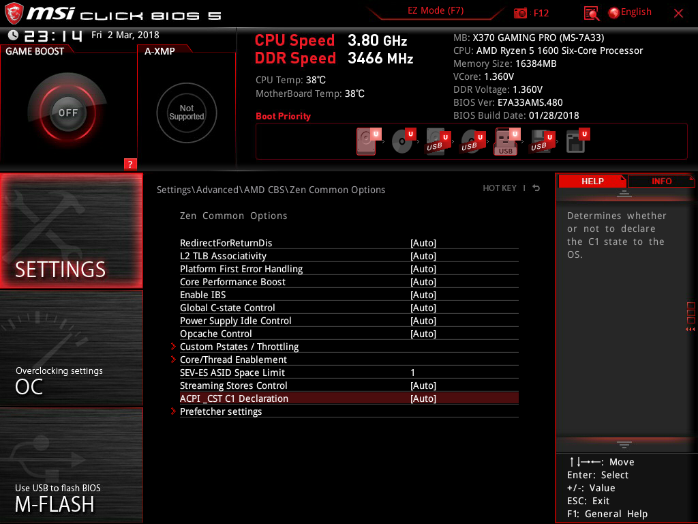The width and height of the screenshot is (698, 524).
Task: Expand Custom Pstates / Throttling submenu
Action: point(239,346)
